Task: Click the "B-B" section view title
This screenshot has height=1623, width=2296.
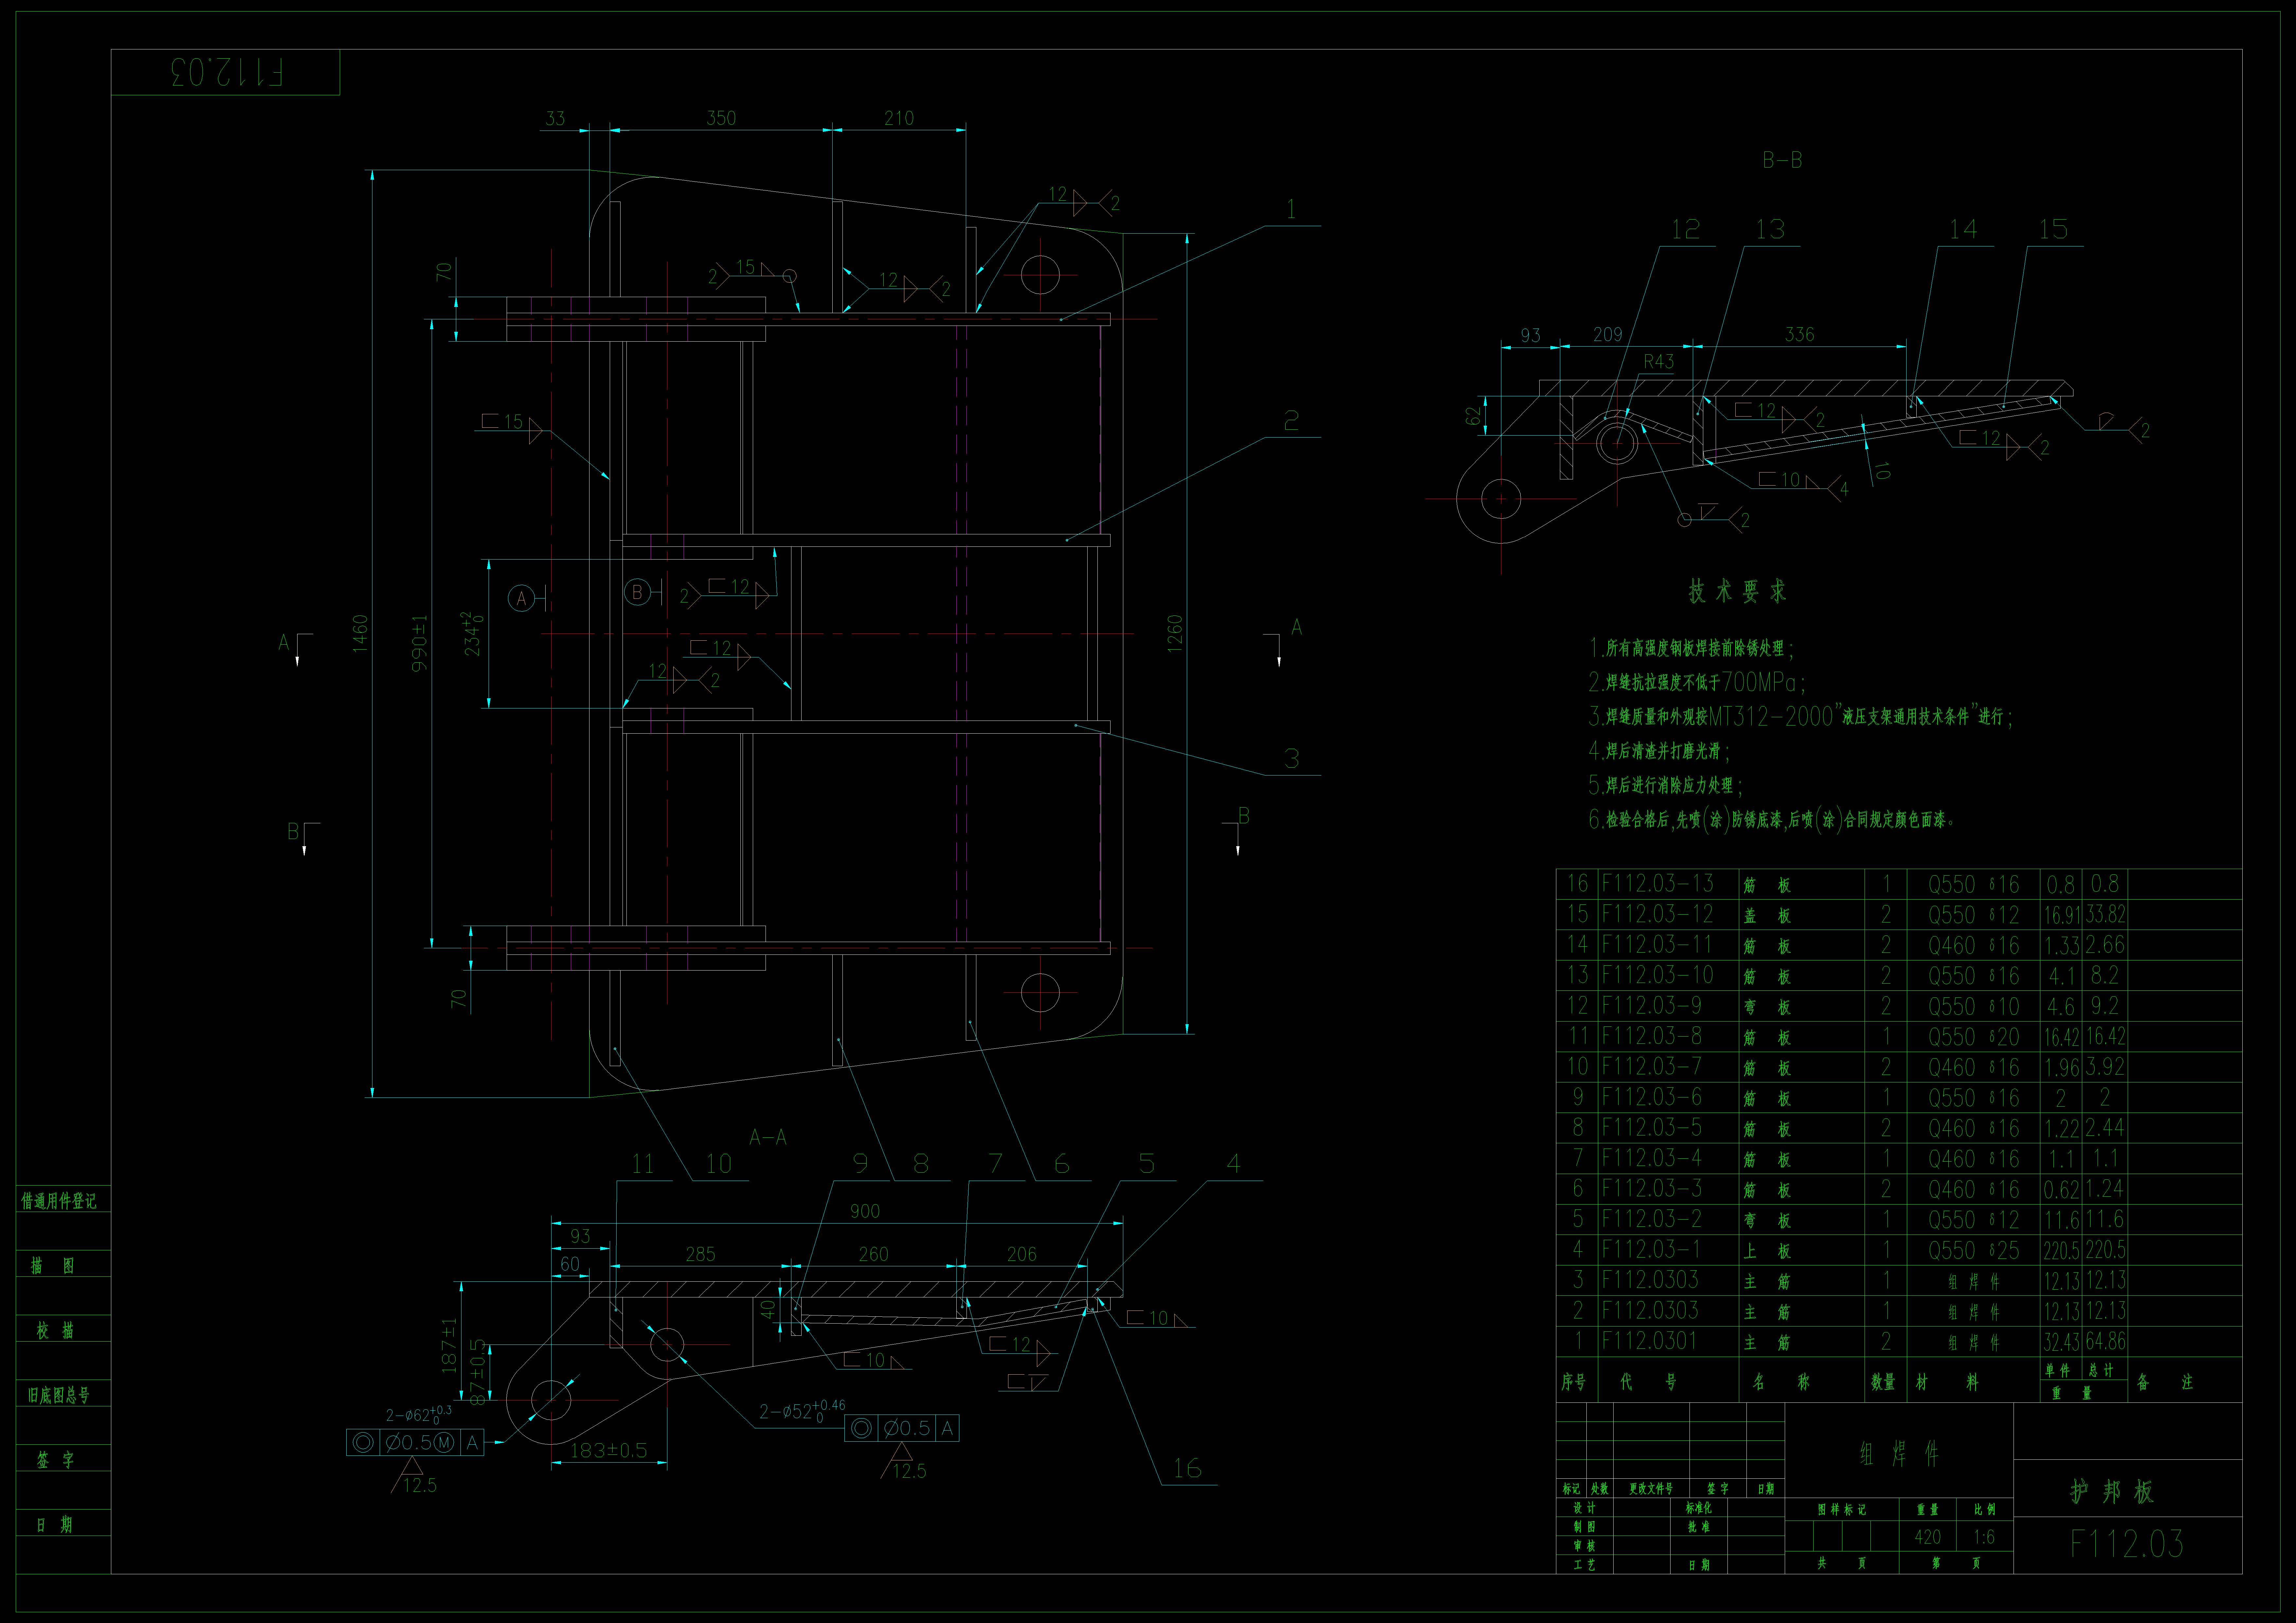Action: pyautogui.click(x=1782, y=160)
